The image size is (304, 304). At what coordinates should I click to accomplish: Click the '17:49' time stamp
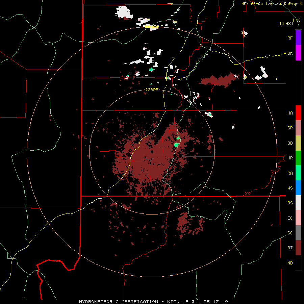221,302
